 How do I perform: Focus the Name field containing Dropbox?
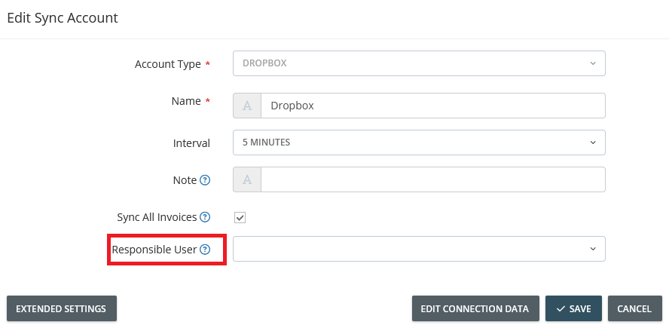pyautogui.click(x=433, y=106)
